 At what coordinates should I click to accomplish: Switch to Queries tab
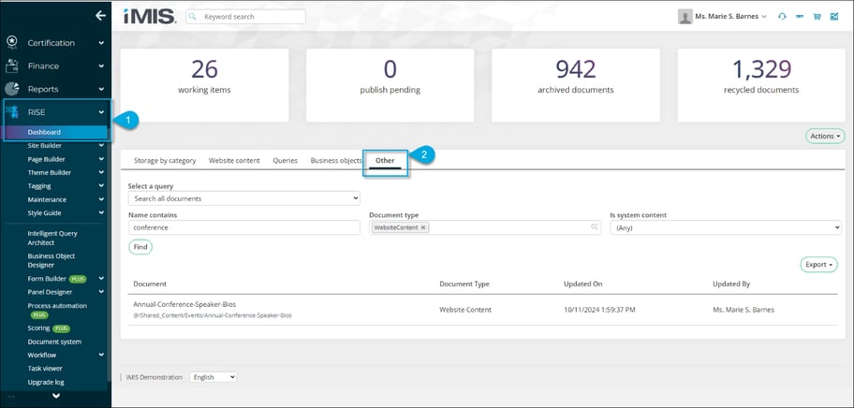[286, 160]
